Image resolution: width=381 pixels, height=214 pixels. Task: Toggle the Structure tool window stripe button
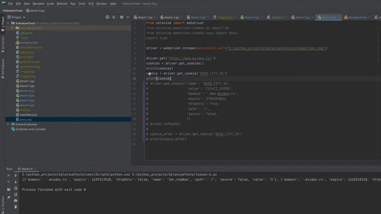click(x=2, y=206)
